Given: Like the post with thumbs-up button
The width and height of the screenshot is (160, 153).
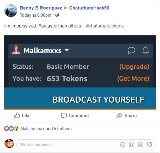Looking at the screenshot, I should [22, 115].
